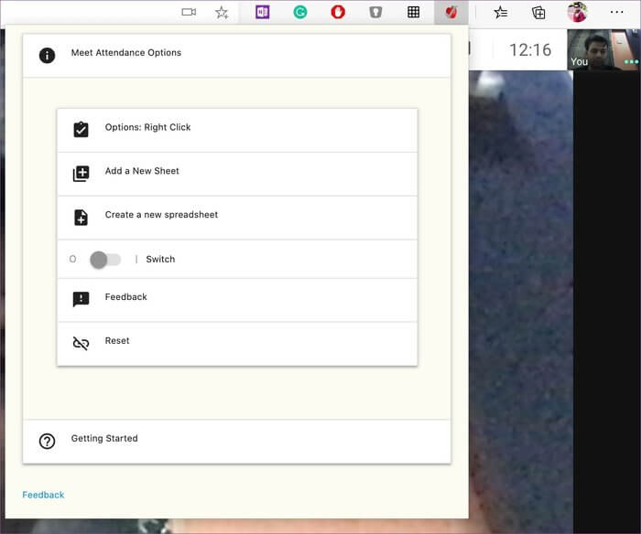
Task: Toggle the attendance Switch slider on
Action: click(x=105, y=260)
